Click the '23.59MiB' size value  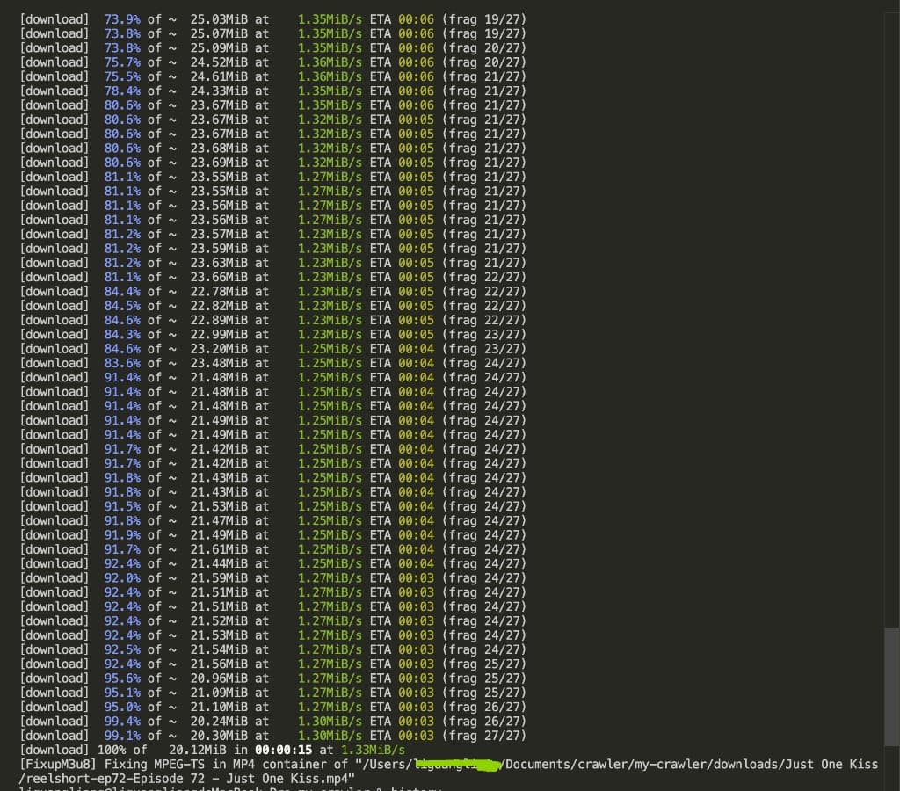pos(219,249)
